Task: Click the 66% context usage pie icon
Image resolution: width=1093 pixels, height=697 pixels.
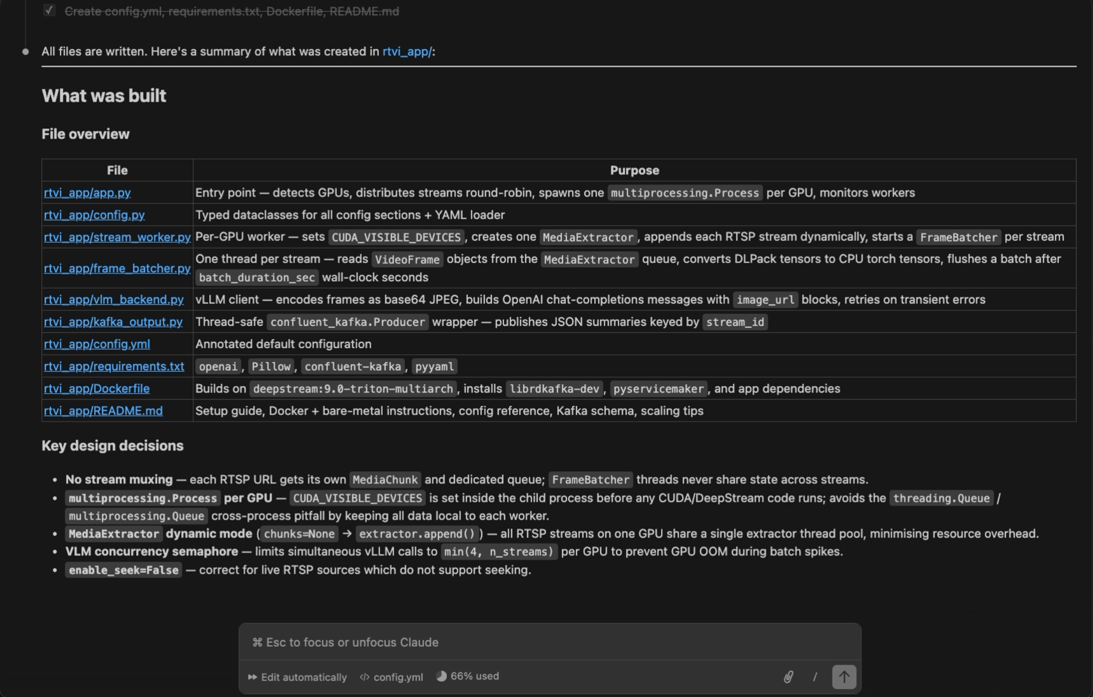Action: point(441,676)
